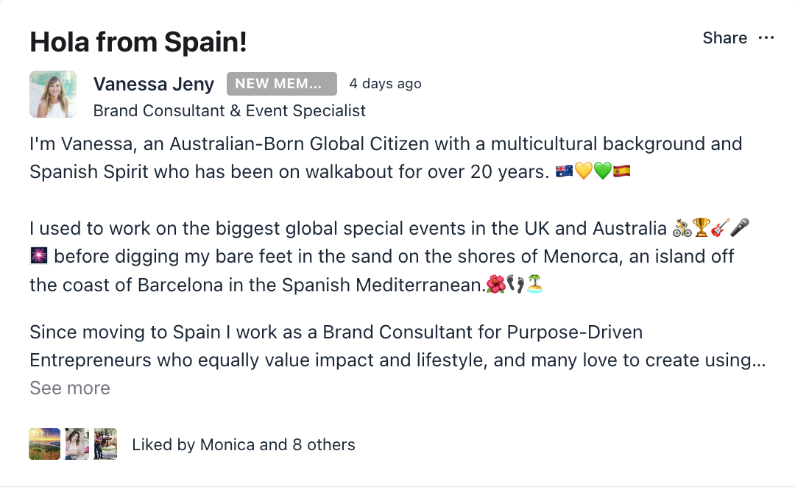Click the first liker avatar with sunset landscape

[45, 444]
